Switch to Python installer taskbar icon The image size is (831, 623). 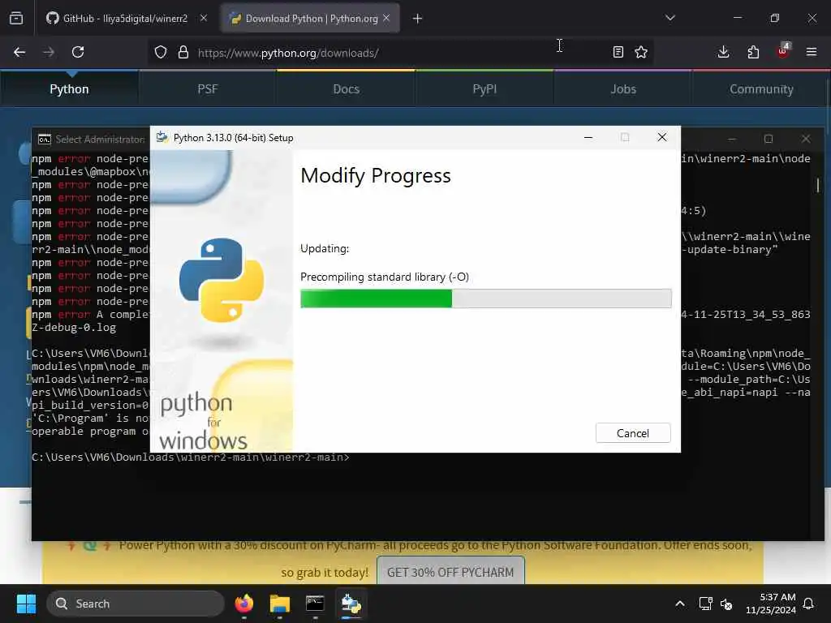[351, 604]
